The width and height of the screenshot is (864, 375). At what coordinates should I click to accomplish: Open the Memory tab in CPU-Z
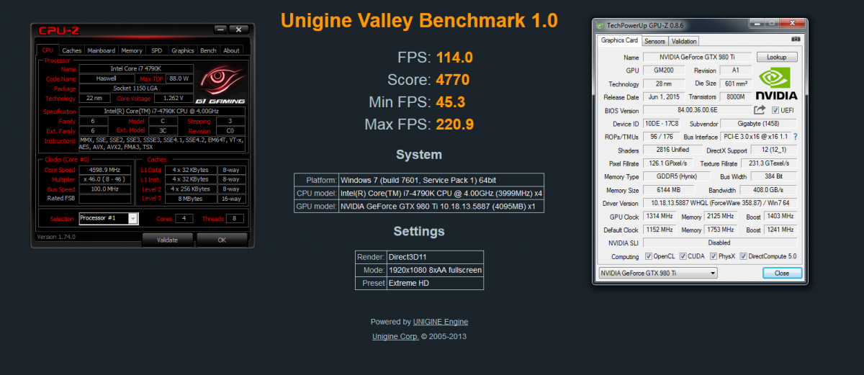pyautogui.click(x=132, y=50)
